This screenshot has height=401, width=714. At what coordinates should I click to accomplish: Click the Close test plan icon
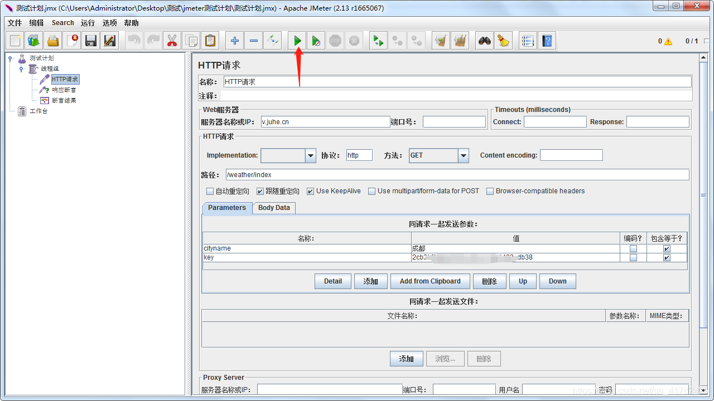[x=72, y=41]
